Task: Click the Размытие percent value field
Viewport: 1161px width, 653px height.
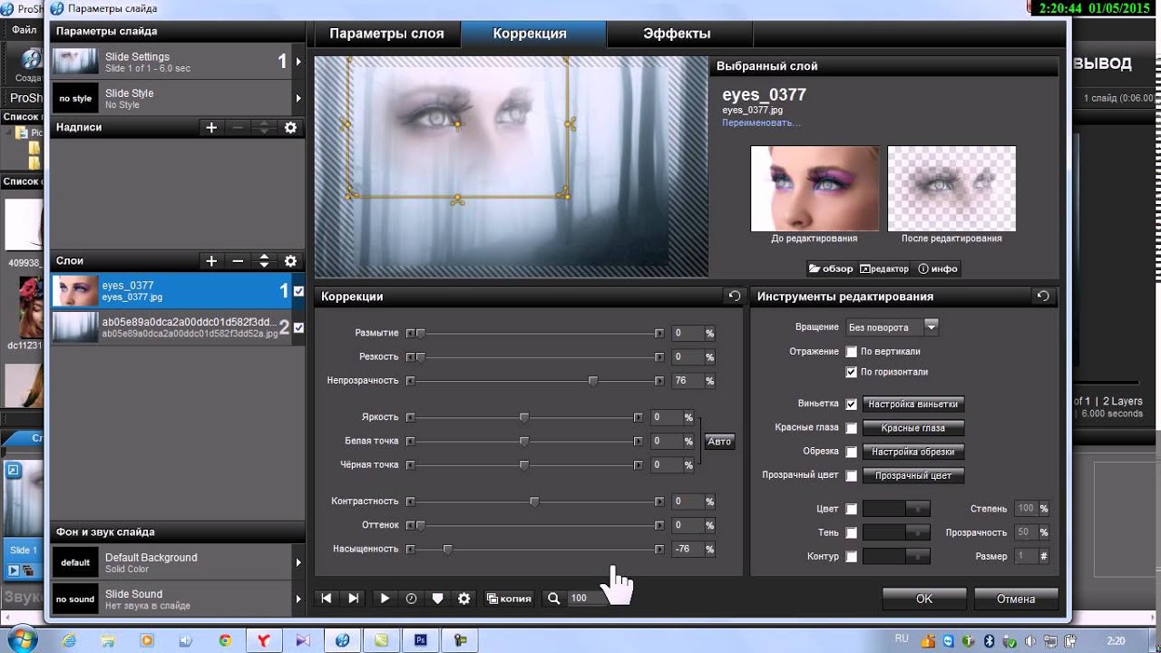Action: 688,333
